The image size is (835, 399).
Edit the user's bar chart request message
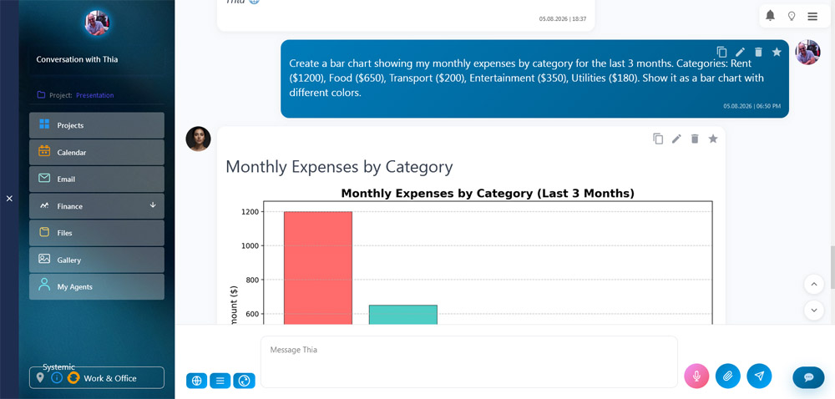(x=740, y=52)
